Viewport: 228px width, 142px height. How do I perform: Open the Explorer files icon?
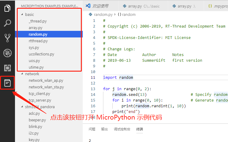coord(7,8)
